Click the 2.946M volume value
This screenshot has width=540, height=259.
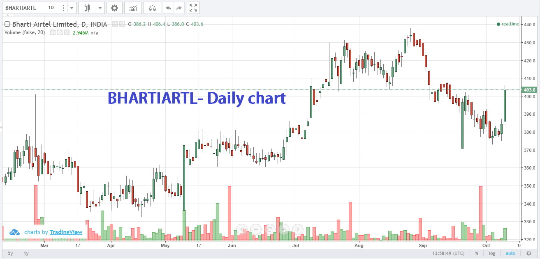pyautogui.click(x=81, y=32)
